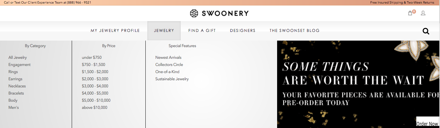This screenshot has height=128, width=440.
Task: Choose the Men's jewelry category
Action: pyautogui.click(x=14, y=108)
